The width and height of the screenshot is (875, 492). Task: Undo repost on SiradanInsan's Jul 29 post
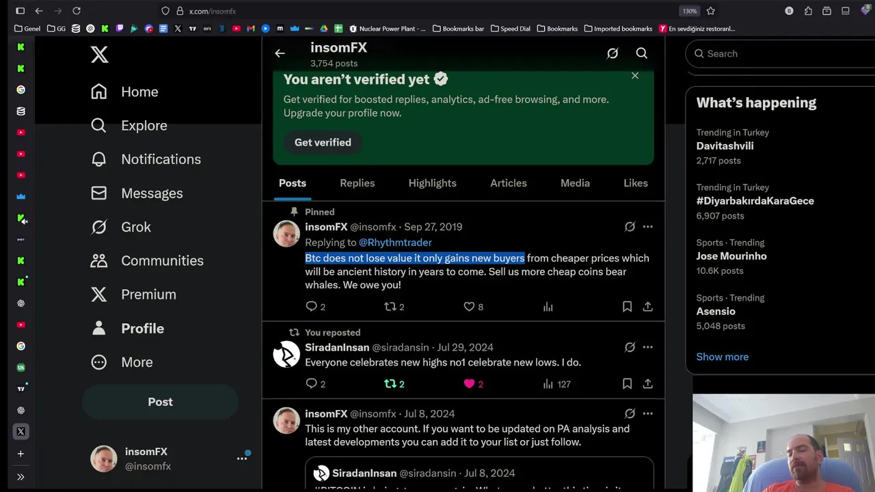(390, 384)
